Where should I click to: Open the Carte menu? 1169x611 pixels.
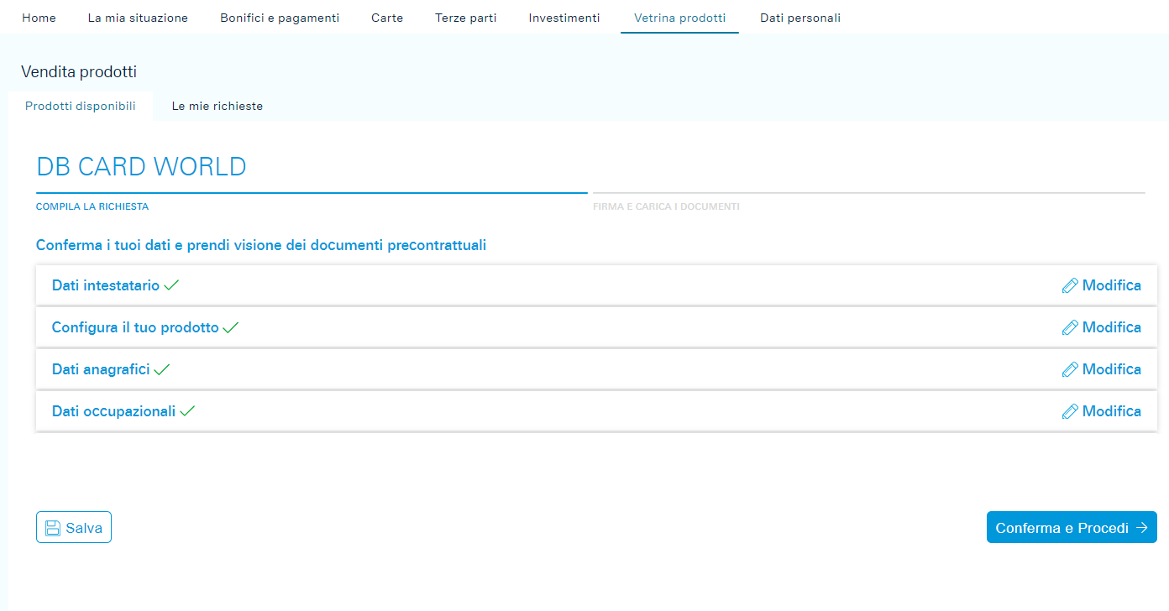(387, 18)
